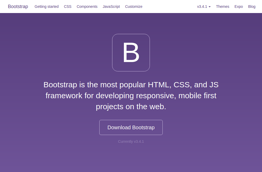Screen dimensions: 262x172
Task: Go to the CSS section
Action: pyautogui.click(x=68, y=7)
